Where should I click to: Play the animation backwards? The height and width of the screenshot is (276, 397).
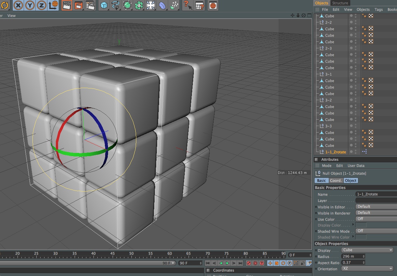click(x=221, y=263)
